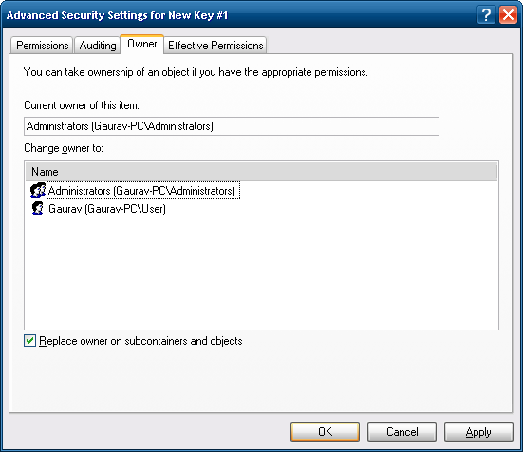Click the Cancel button
This screenshot has height=452, width=523.
(x=402, y=432)
